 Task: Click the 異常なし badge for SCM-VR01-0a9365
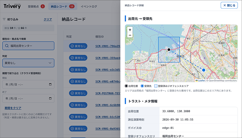[x=78, y=129]
